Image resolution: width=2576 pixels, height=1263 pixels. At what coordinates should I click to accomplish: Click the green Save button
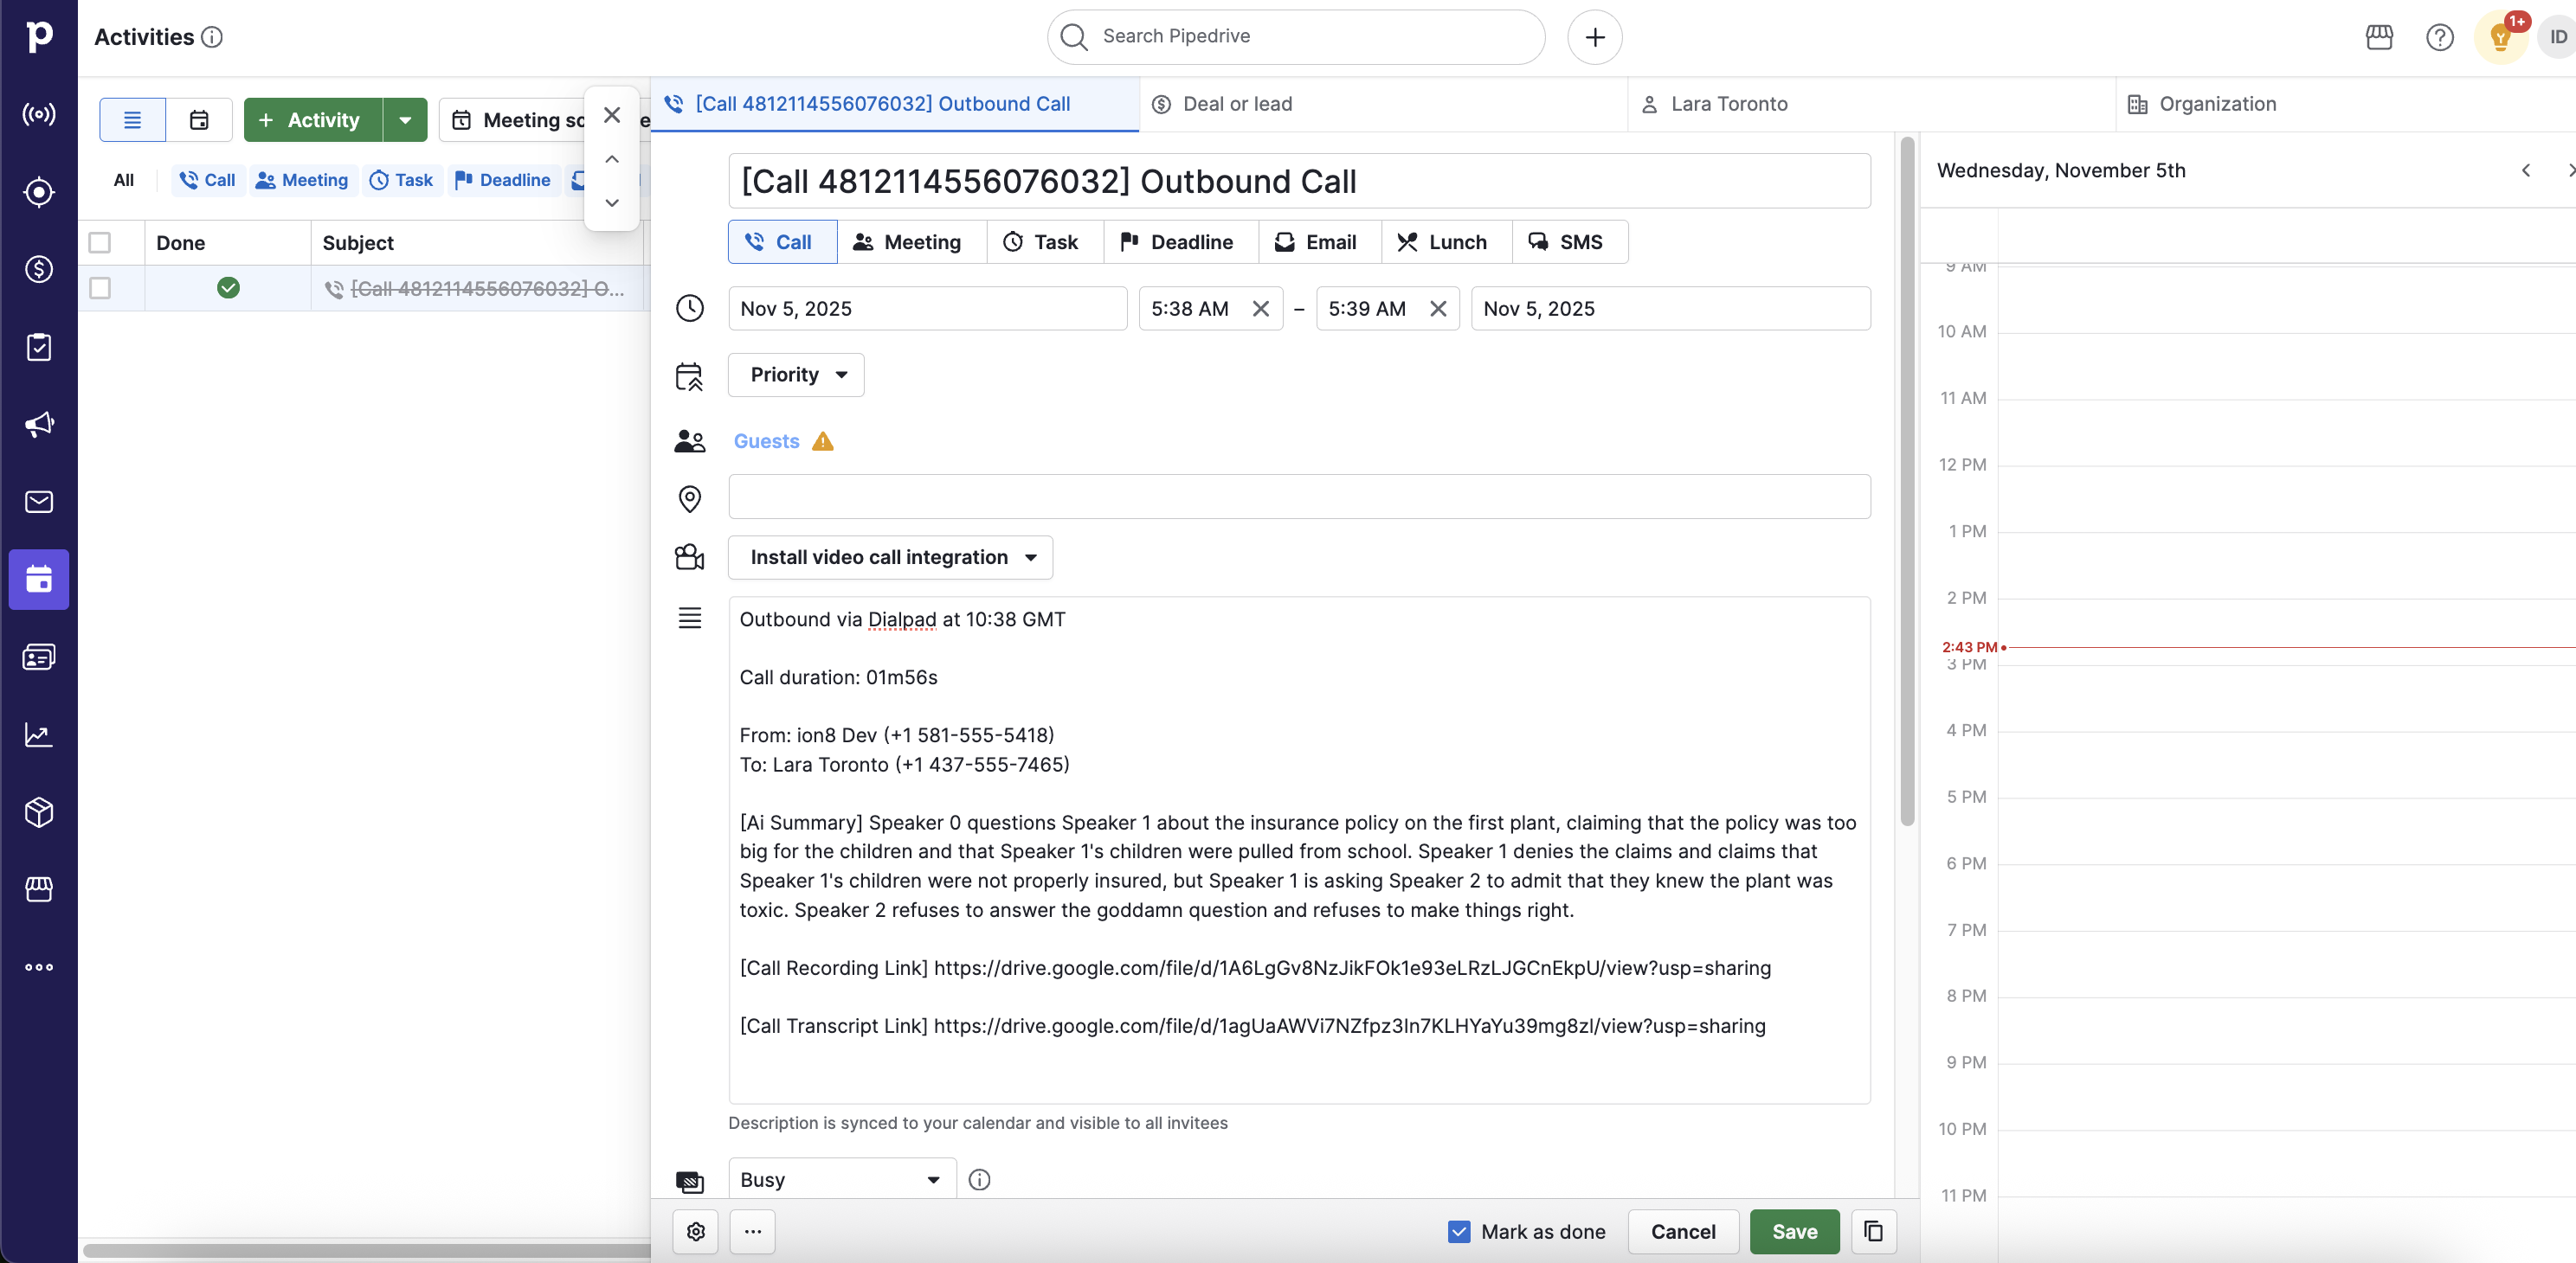click(x=1794, y=1231)
